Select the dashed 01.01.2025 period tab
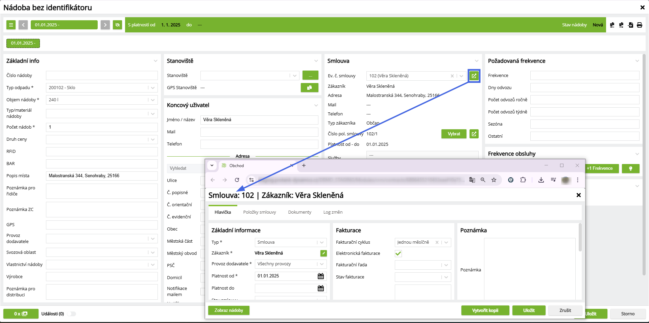 coord(23,43)
